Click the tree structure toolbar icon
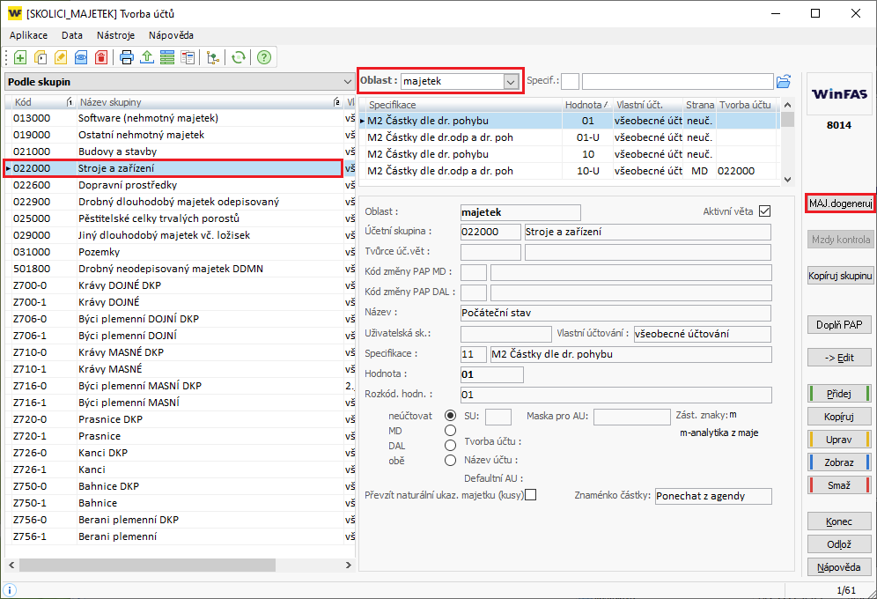 point(213,57)
